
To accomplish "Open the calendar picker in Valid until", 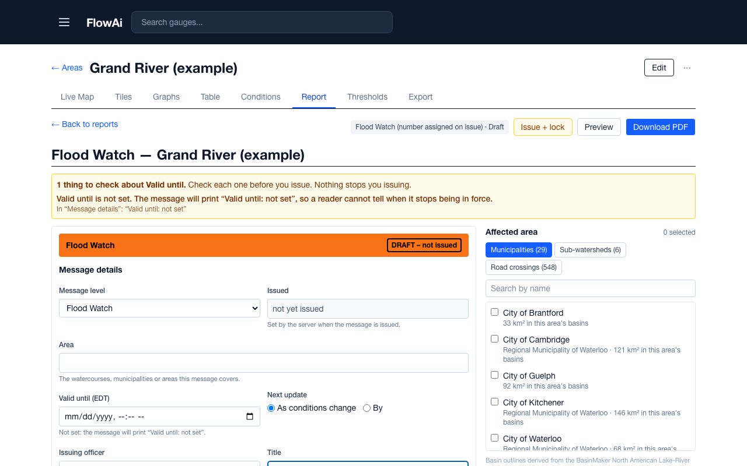I will click(x=250, y=416).
